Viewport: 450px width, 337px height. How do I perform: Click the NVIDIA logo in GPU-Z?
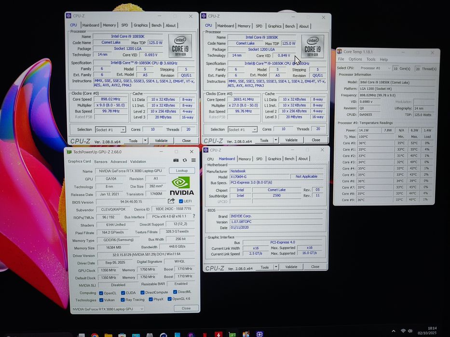pyautogui.click(x=182, y=186)
